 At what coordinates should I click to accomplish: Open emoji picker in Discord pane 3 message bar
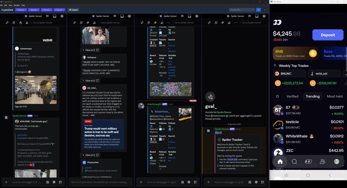coord(189,182)
